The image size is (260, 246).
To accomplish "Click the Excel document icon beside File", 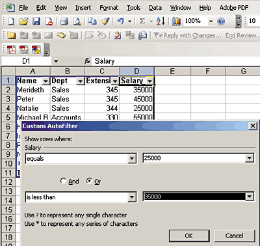I will [10, 8].
